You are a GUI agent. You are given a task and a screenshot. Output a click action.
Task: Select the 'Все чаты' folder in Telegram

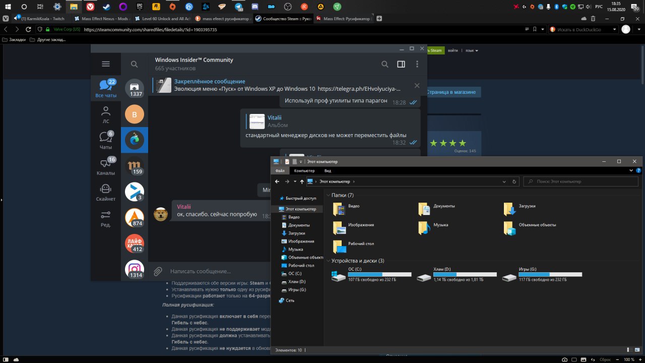[106, 88]
